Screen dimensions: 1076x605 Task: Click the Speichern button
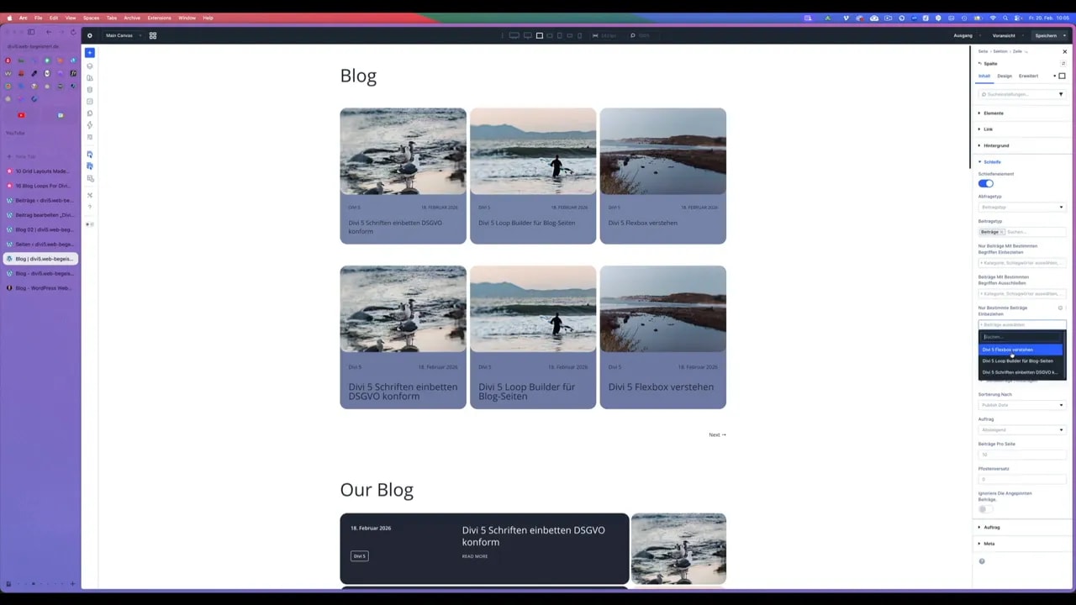point(1046,35)
